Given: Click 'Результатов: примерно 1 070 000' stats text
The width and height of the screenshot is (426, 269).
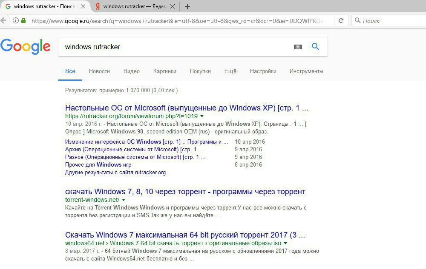Looking at the screenshot, I should coord(121,90).
